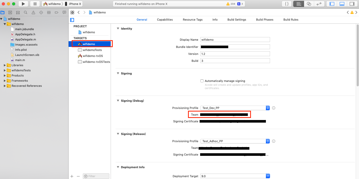Image resolution: width=359 pixels, height=179 pixels.
Task: Switch to the Resource Tags tab
Action: point(193,20)
